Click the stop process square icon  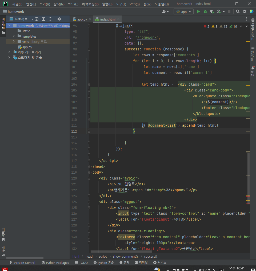pos(229,11)
